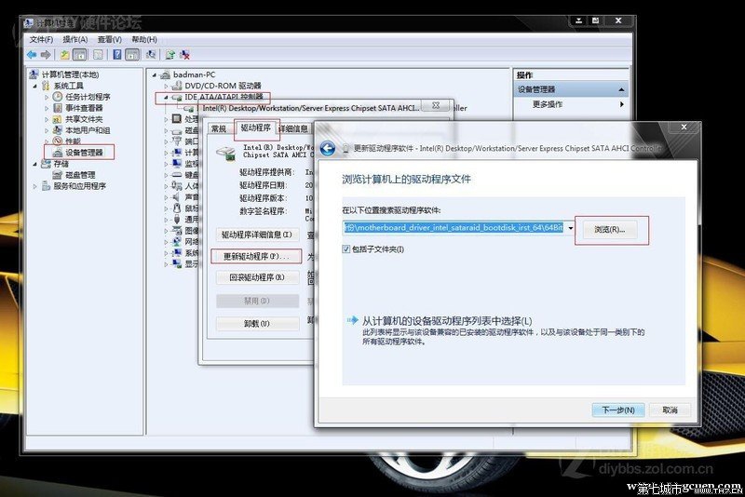Viewport: 745px width, 497px height.
Task: Click the 存储 storage icon in console tree
Action: [46, 164]
